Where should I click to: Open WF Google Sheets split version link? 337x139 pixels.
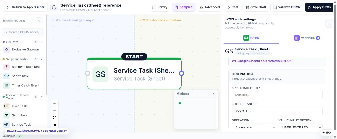pyautogui.click(x=262, y=61)
